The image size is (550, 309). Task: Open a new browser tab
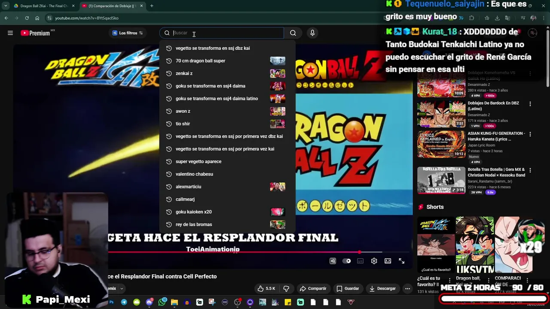(152, 6)
